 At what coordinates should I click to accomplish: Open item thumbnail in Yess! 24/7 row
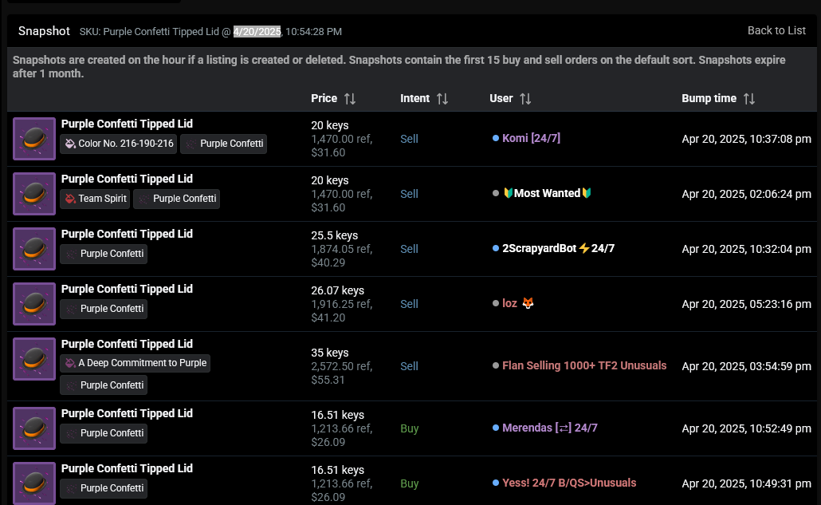[x=34, y=483]
